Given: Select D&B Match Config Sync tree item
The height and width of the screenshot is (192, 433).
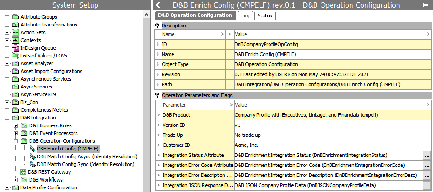Looking at the screenshot, I should (86, 164).
